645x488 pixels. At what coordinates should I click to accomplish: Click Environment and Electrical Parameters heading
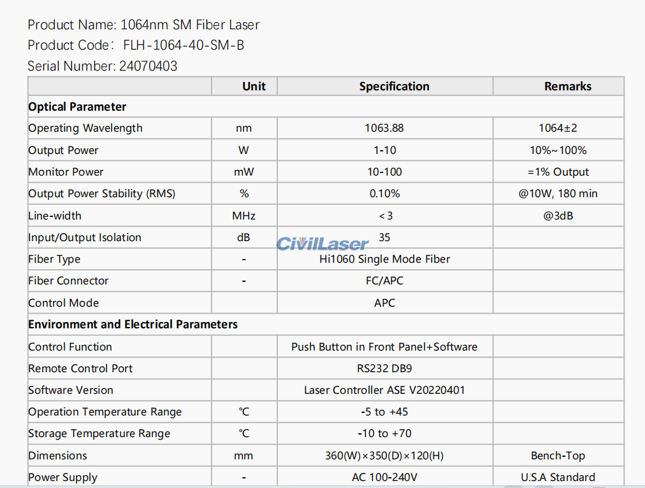click(133, 324)
